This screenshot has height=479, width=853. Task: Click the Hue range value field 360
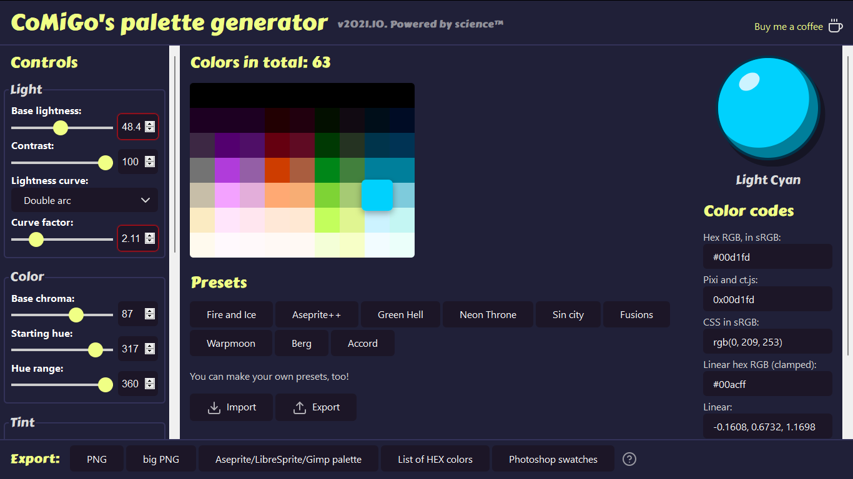coord(138,384)
